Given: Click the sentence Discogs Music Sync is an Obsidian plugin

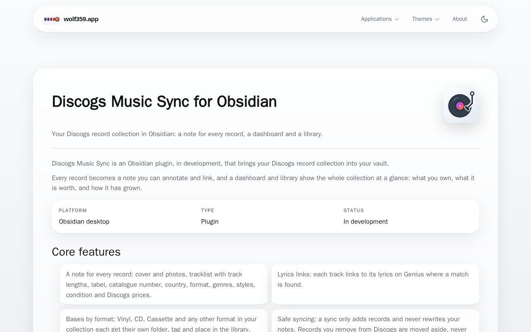Looking at the screenshot, I should [220, 164].
